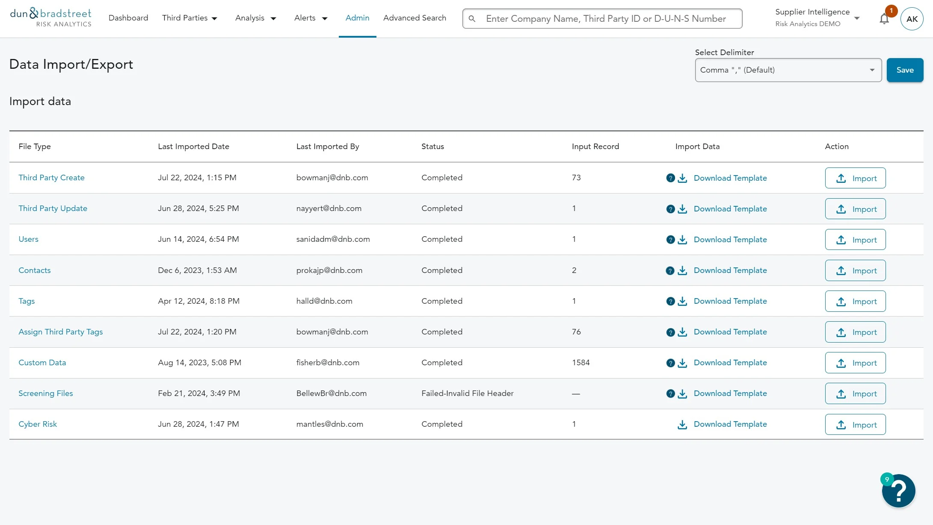Expand the Third Parties menu

[190, 18]
